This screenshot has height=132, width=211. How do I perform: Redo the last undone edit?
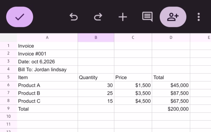pyautogui.click(x=98, y=17)
